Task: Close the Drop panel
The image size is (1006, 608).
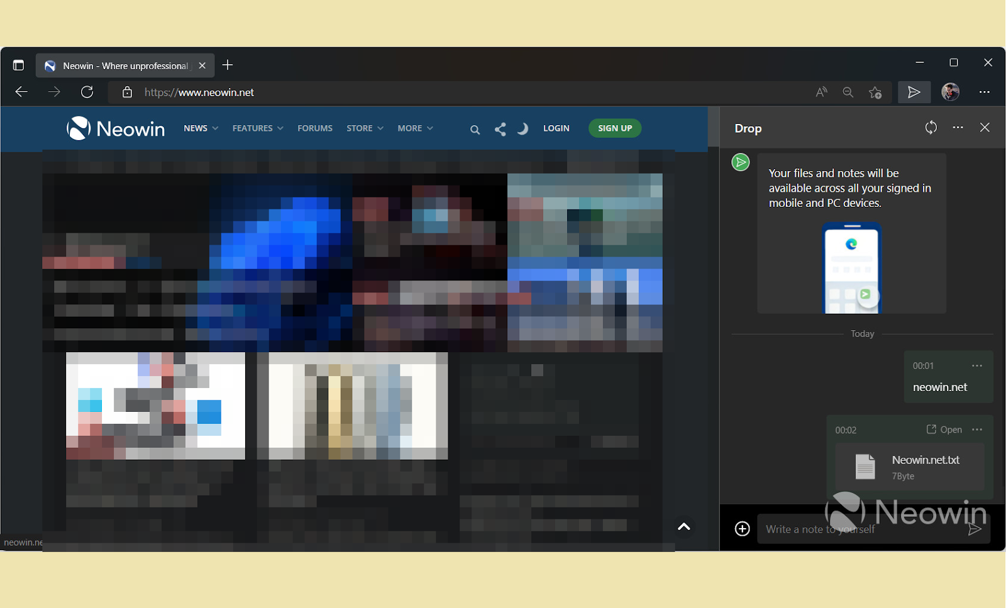Action: [x=985, y=128]
